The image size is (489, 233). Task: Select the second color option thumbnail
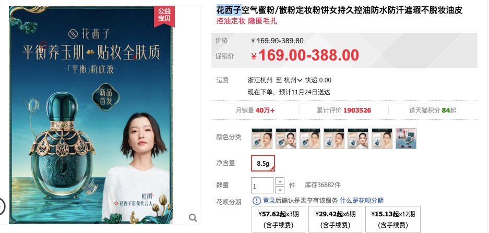(x=286, y=139)
